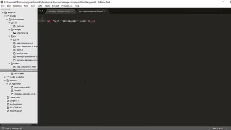This screenshot has height=130, width=231.
Task: Collapse the css folder
Action: coord(9,23)
